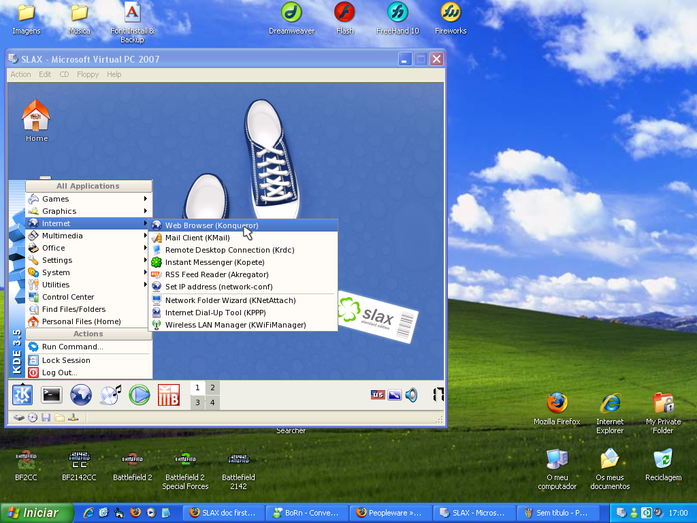Image resolution: width=697 pixels, height=523 pixels.
Task: Click the music CD player panel icon
Action: [x=110, y=394]
